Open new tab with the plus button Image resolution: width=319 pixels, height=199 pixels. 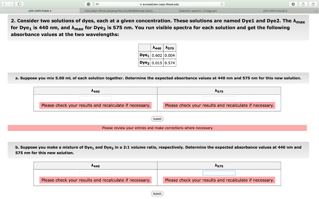tap(317, 10)
